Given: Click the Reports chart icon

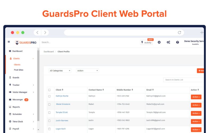Looking at the screenshot, I should [10, 107].
